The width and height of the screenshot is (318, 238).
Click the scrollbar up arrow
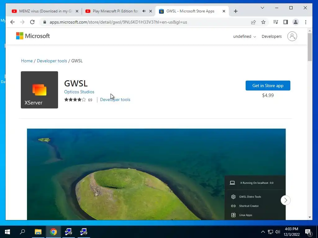[x=310, y=31]
